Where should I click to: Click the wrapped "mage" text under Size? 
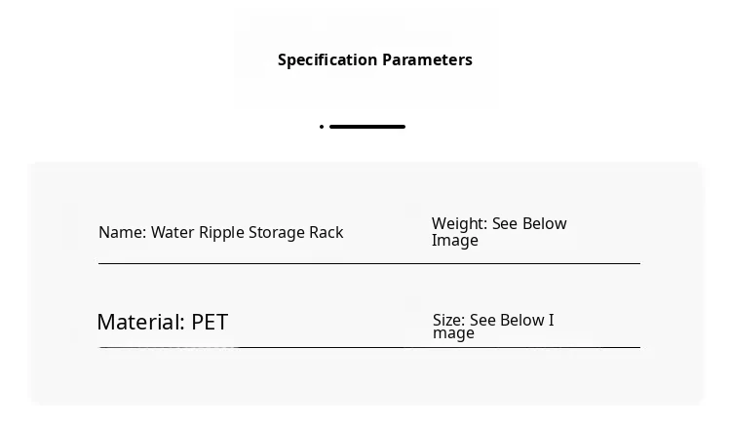point(454,333)
